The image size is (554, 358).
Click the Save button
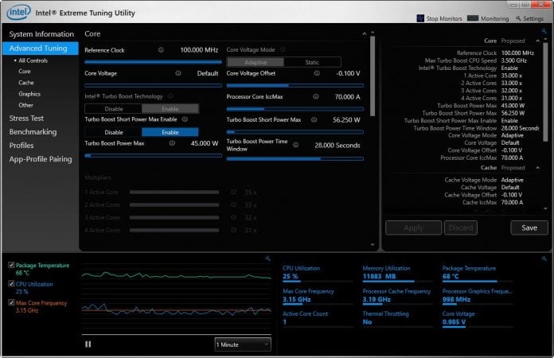click(529, 228)
